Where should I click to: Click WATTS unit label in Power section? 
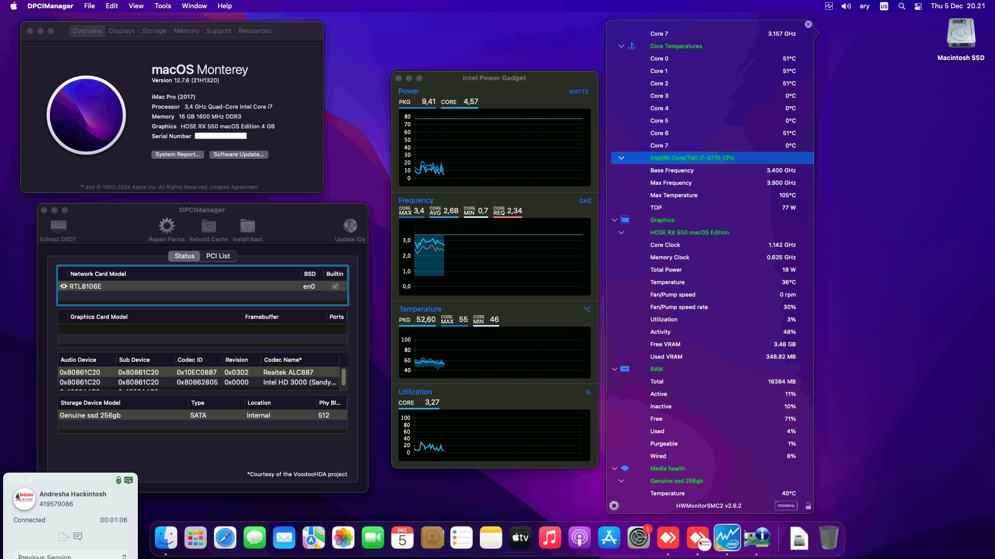click(x=578, y=92)
